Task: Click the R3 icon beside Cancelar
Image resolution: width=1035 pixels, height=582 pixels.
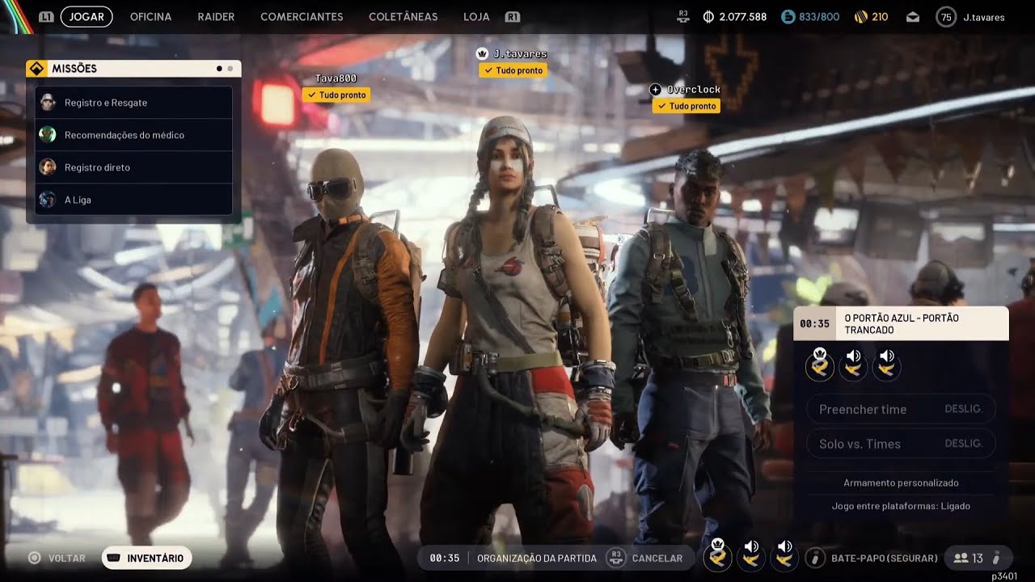Action: point(616,558)
